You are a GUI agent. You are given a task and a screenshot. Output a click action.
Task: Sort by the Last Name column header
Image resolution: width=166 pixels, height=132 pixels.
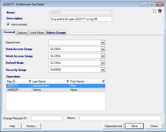click(39, 81)
